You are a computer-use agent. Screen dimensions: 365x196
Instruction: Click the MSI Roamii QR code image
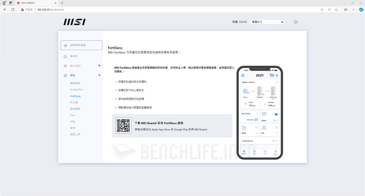coord(123,126)
